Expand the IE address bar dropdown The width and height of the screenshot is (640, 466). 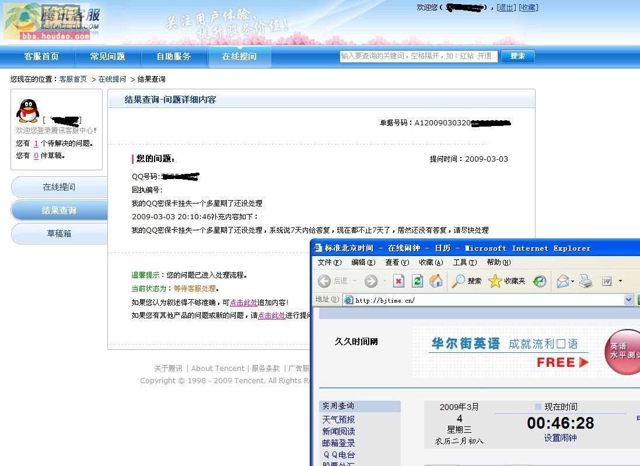pyautogui.click(x=628, y=300)
